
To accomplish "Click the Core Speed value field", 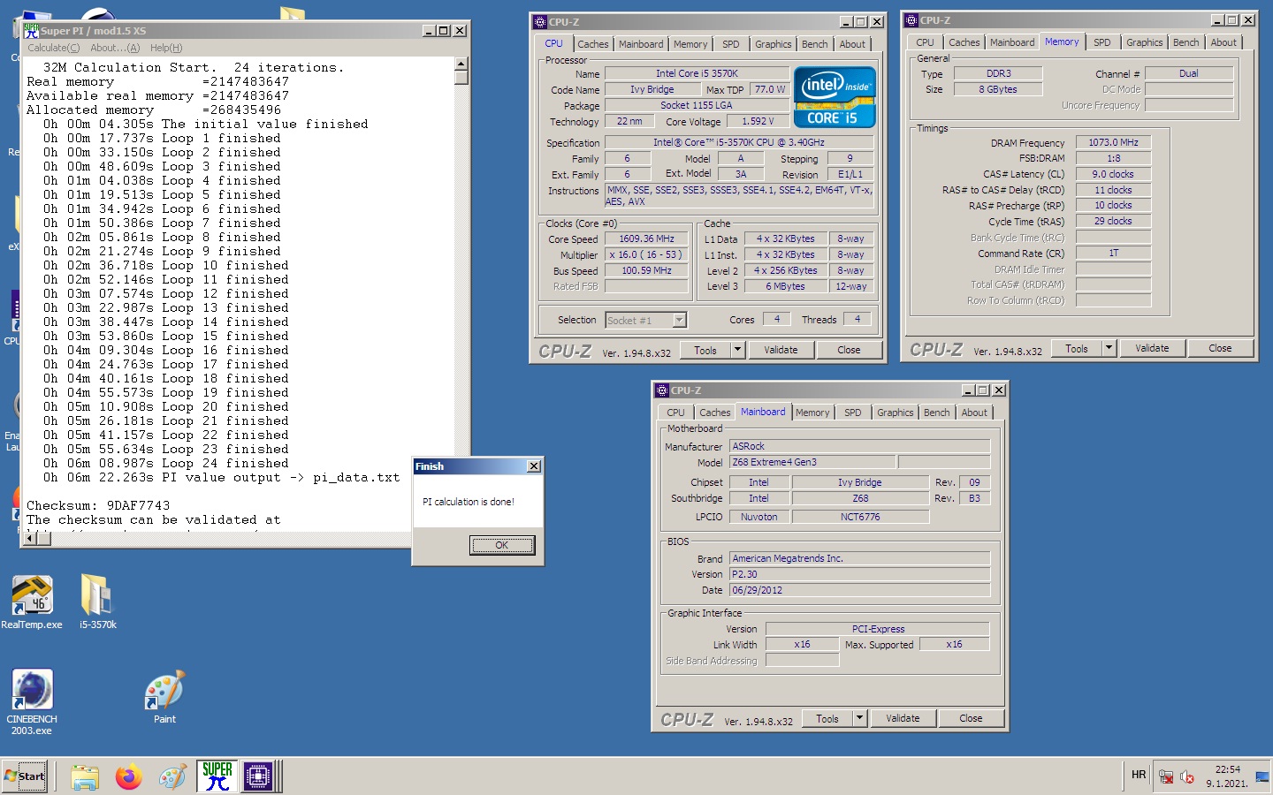I will click(x=646, y=238).
